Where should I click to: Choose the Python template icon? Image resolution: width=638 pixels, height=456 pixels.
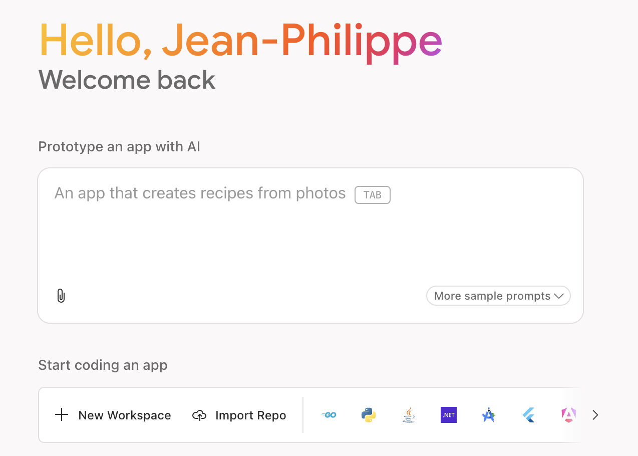(369, 415)
